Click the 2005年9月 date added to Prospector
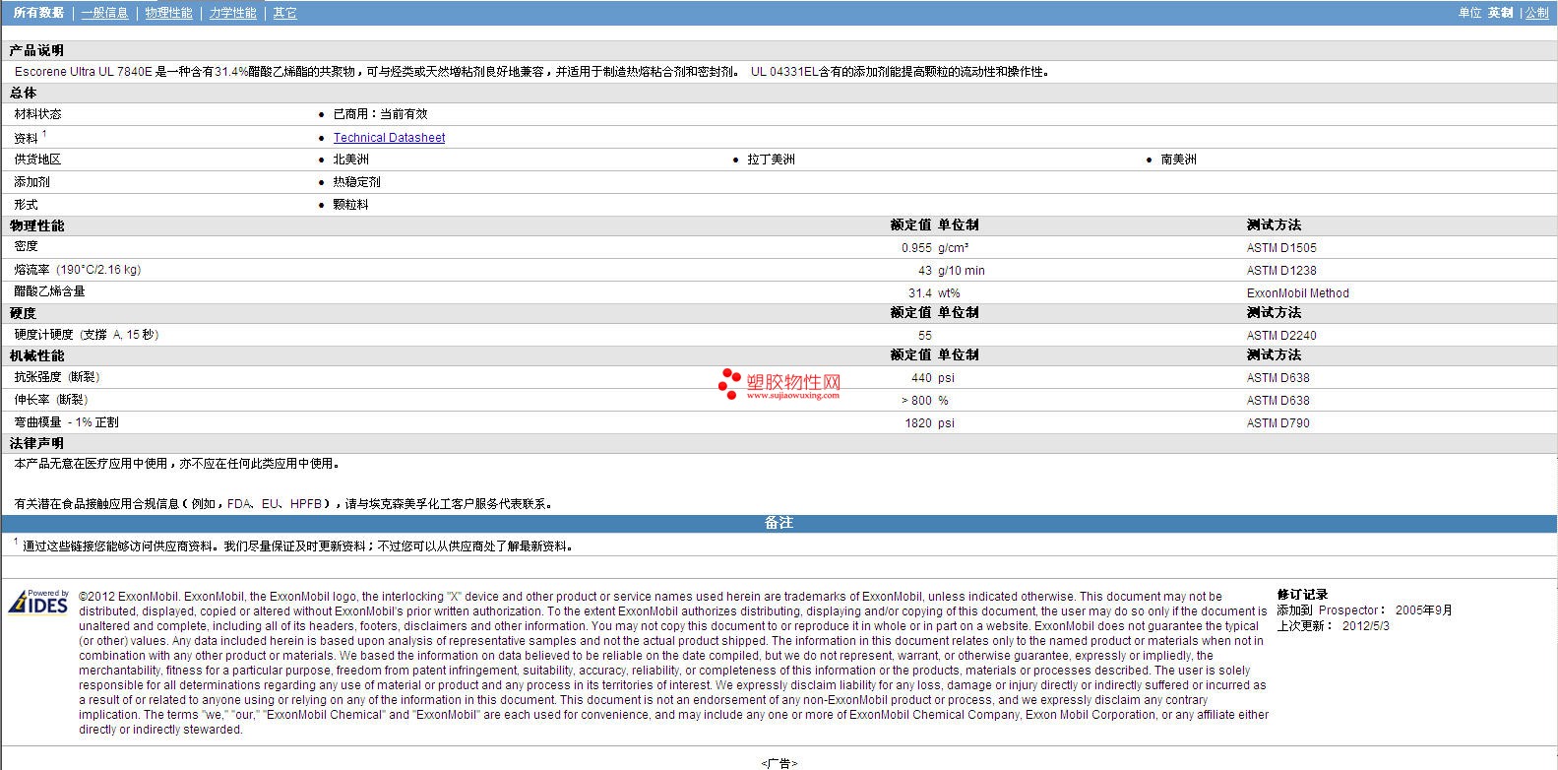Viewport: 1558px width, 770px height. coord(1424,610)
